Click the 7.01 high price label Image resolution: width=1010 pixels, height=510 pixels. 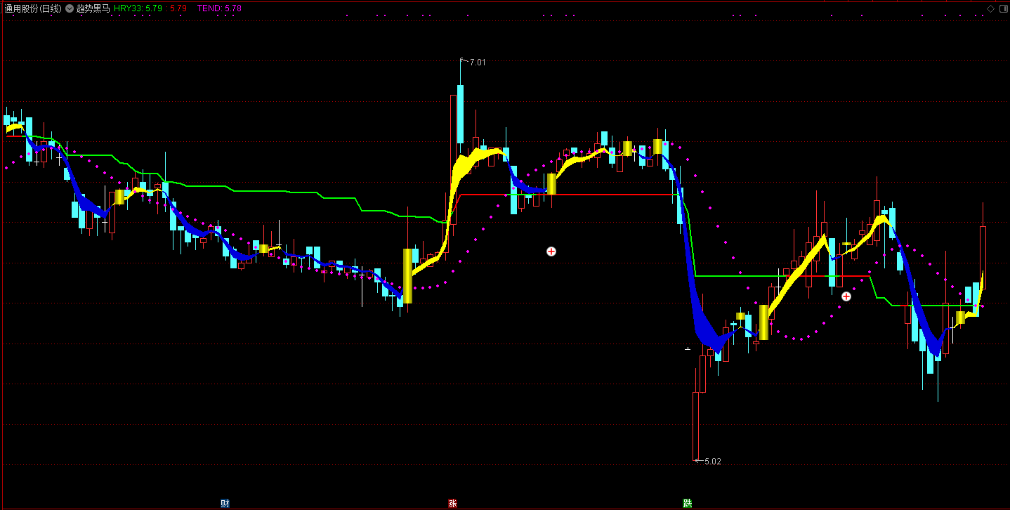coord(478,63)
